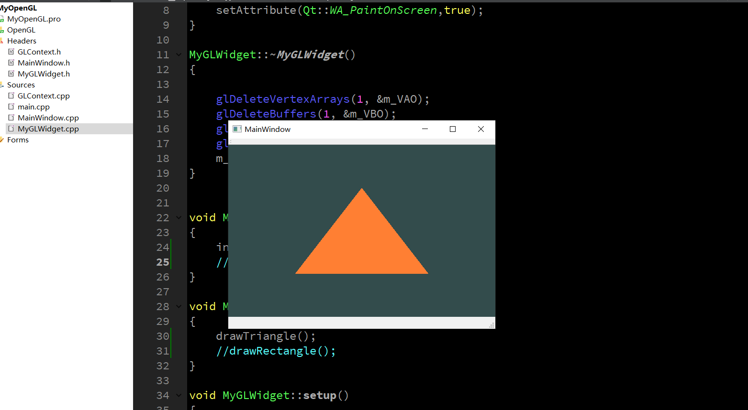Click the commented //drawRectangle(); line
This screenshot has height=410, width=748.
(276, 351)
